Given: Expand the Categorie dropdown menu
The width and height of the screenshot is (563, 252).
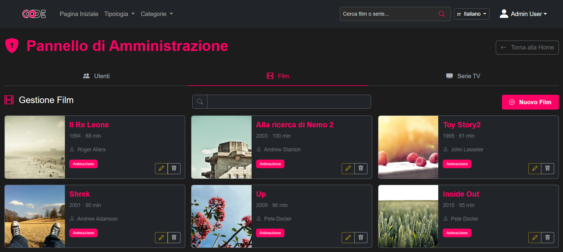Looking at the screenshot, I should tap(157, 14).
